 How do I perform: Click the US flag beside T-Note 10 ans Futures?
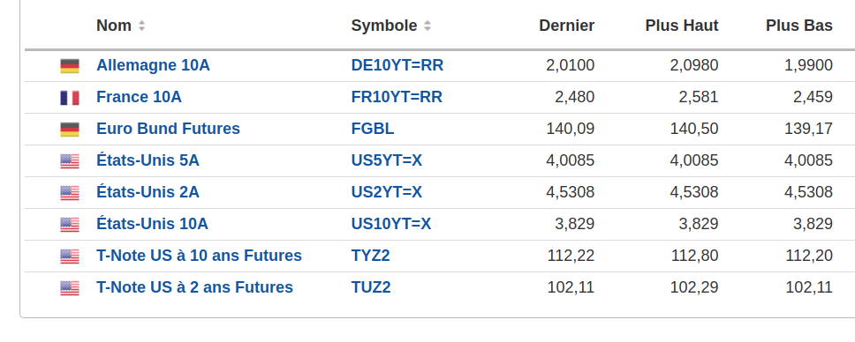coord(70,256)
